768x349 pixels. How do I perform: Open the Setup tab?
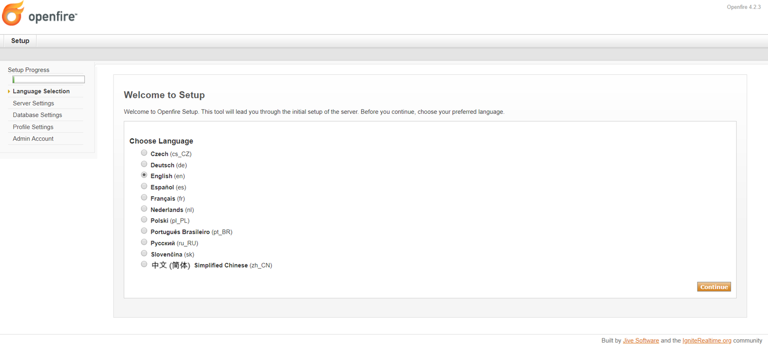20,41
